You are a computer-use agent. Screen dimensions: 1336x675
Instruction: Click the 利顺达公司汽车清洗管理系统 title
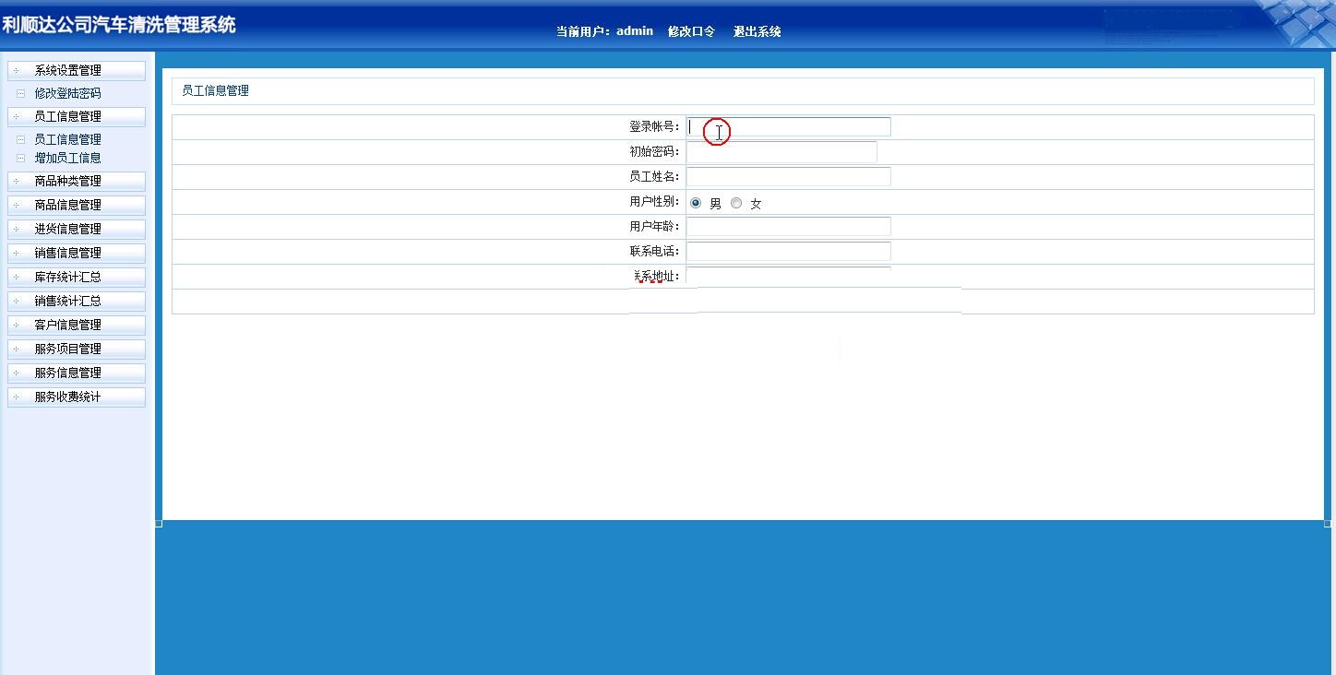[119, 25]
